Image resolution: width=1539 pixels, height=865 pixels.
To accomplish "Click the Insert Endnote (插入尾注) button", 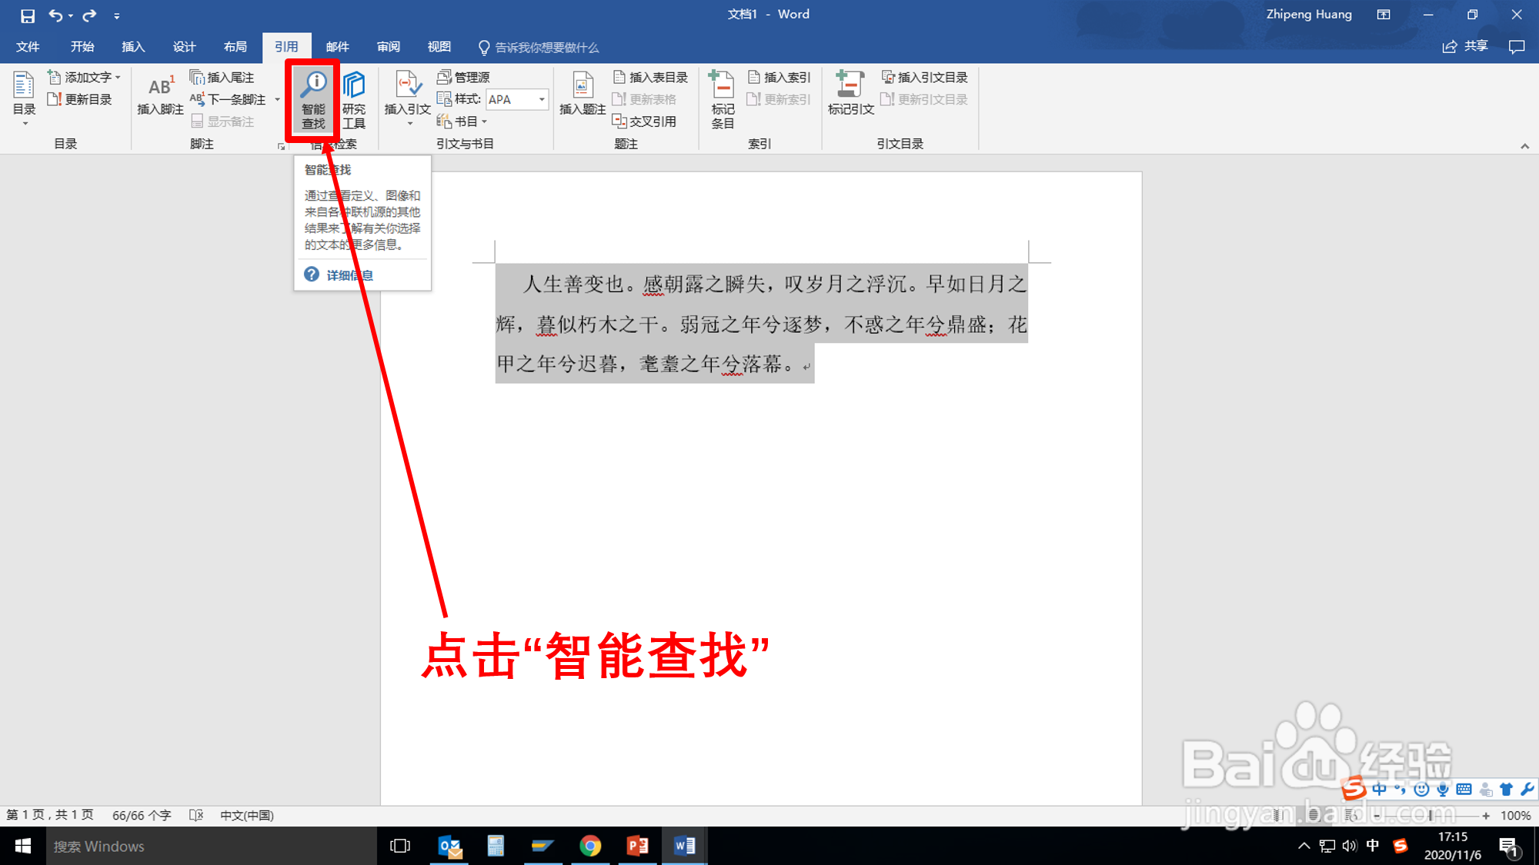I will coord(222,77).
